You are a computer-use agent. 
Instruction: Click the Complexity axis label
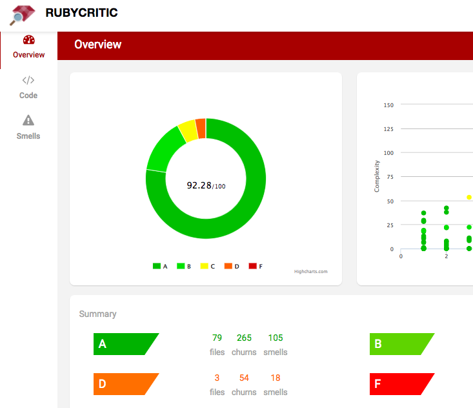pos(376,176)
